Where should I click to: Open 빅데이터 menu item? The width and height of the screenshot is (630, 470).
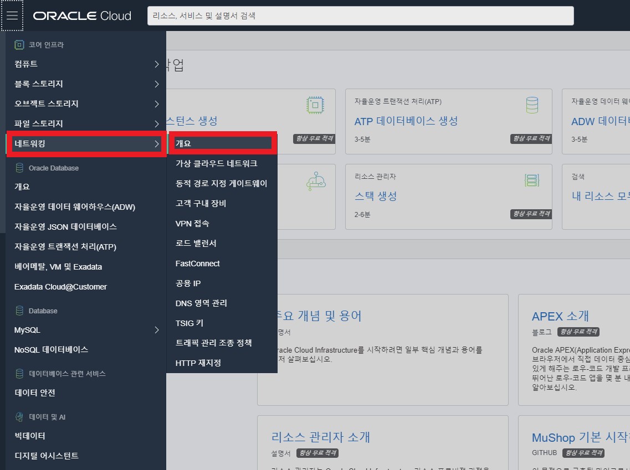[86, 436]
